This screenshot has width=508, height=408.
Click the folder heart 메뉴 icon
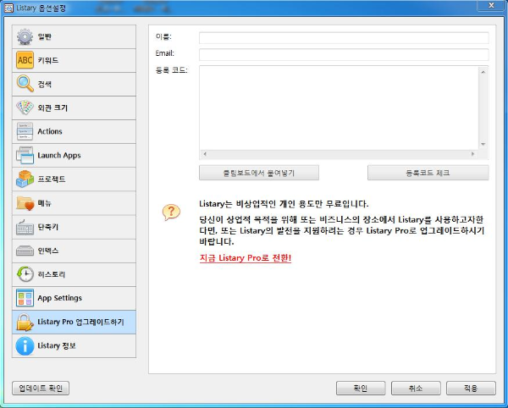click(25, 203)
